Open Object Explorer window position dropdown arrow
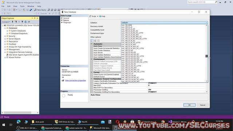 pos(32,18)
